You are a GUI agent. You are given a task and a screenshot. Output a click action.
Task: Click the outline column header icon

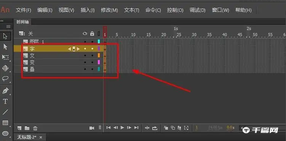99,34
